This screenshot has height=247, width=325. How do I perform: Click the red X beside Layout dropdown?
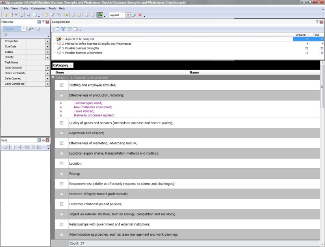pos(140,15)
